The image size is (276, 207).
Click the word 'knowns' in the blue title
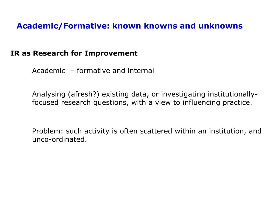pyautogui.click(x=160, y=26)
